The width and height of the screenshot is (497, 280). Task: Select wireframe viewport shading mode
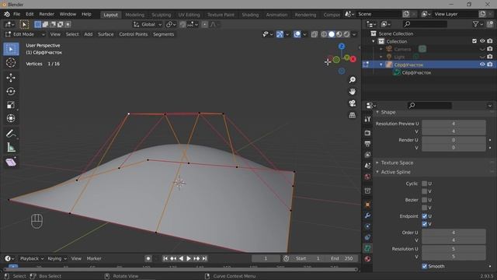(324, 34)
